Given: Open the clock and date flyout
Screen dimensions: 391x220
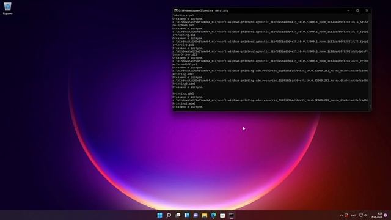Looking at the screenshot, I should [x=376, y=215].
